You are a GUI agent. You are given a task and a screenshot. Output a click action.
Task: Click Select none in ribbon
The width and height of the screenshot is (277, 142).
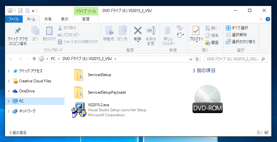[236, 35]
